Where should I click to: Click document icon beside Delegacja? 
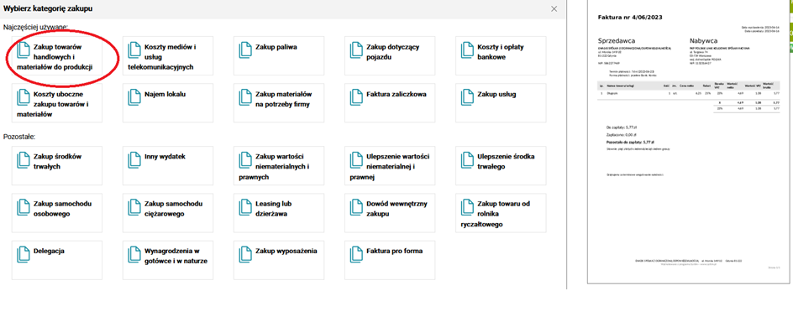(24, 254)
